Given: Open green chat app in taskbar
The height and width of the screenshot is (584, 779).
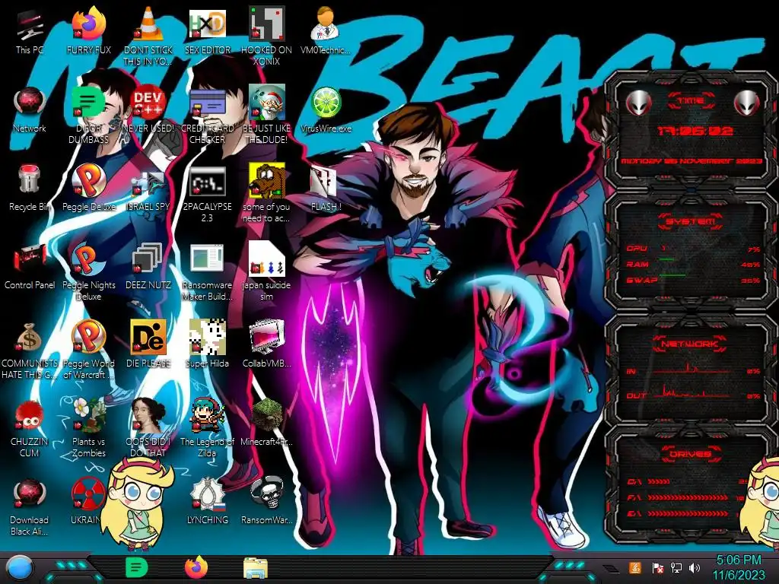Looking at the screenshot, I should click(x=137, y=567).
